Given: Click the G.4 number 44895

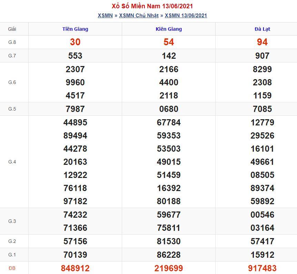Looking at the screenshot, I should (75, 122).
